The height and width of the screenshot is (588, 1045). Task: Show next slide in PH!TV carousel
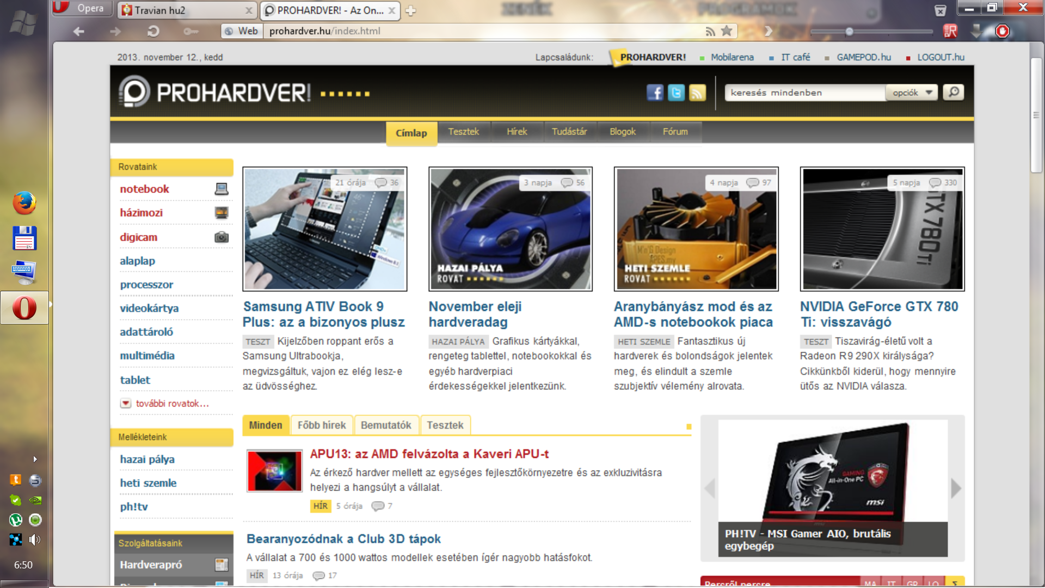956,488
